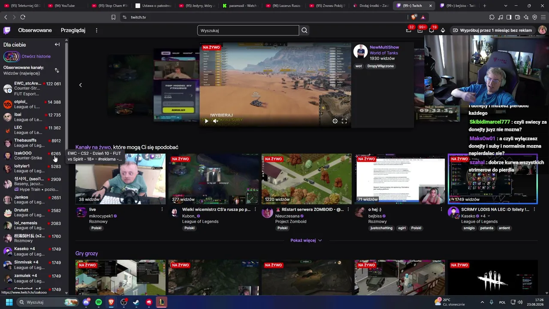This screenshot has height=309, width=549.
Task: Open the Przeglądaj browse tab
Action: click(x=73, y=30)
